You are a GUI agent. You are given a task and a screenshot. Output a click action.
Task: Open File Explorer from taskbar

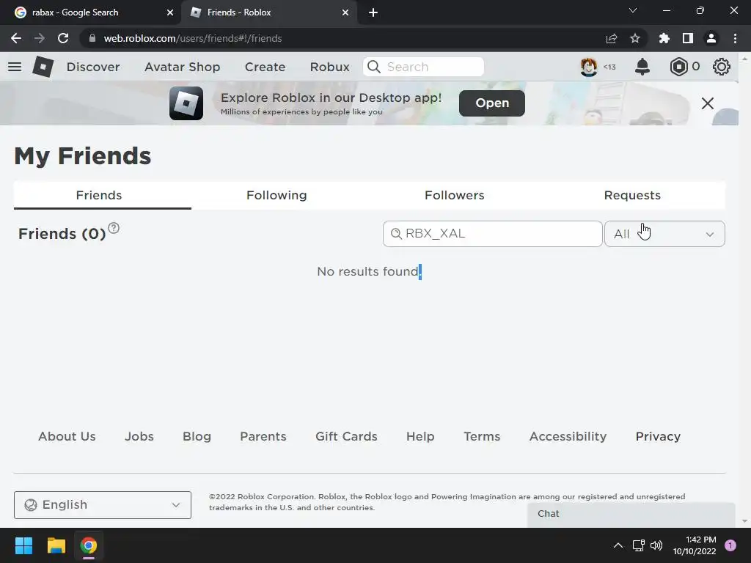pyautogui.click(x=56, y=545)
